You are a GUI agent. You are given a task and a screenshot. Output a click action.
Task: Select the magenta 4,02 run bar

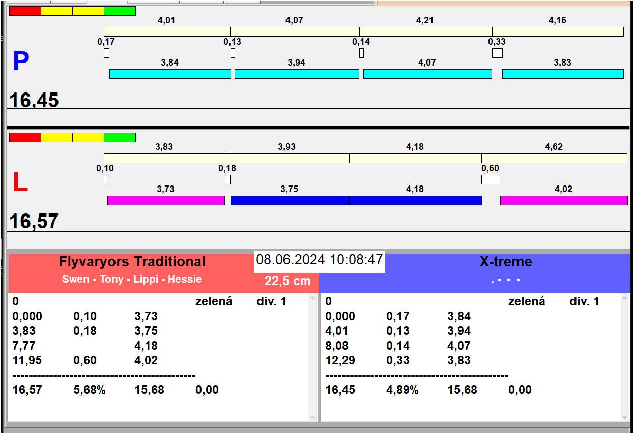pos(564,201)
